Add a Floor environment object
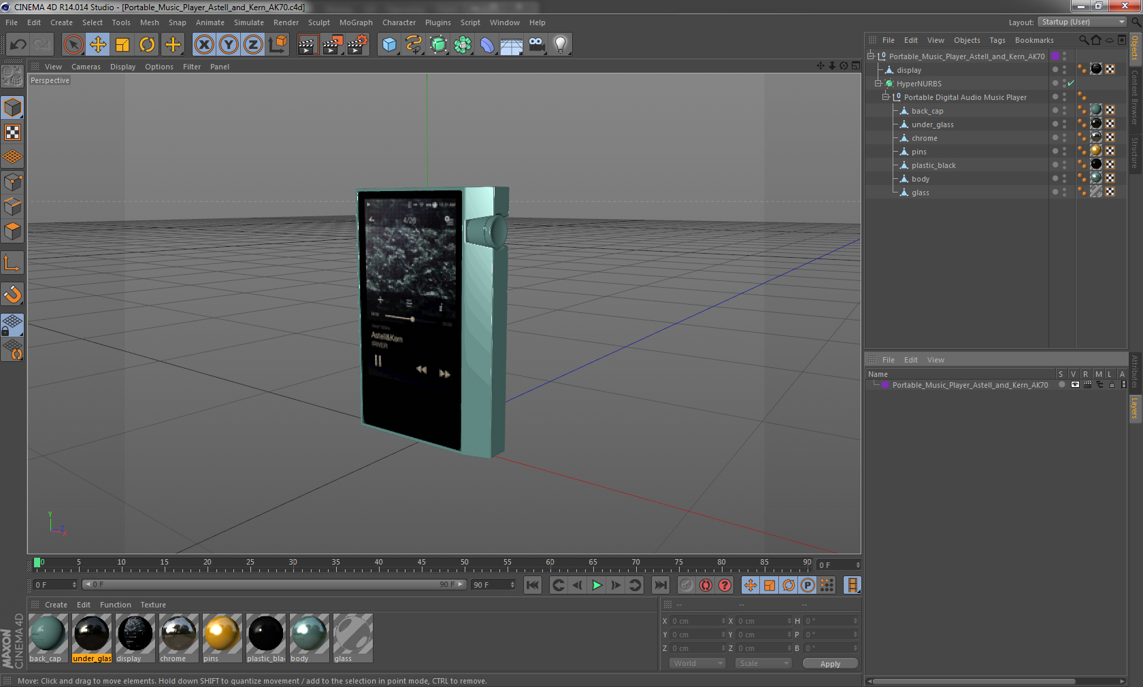 pos(512,45)
